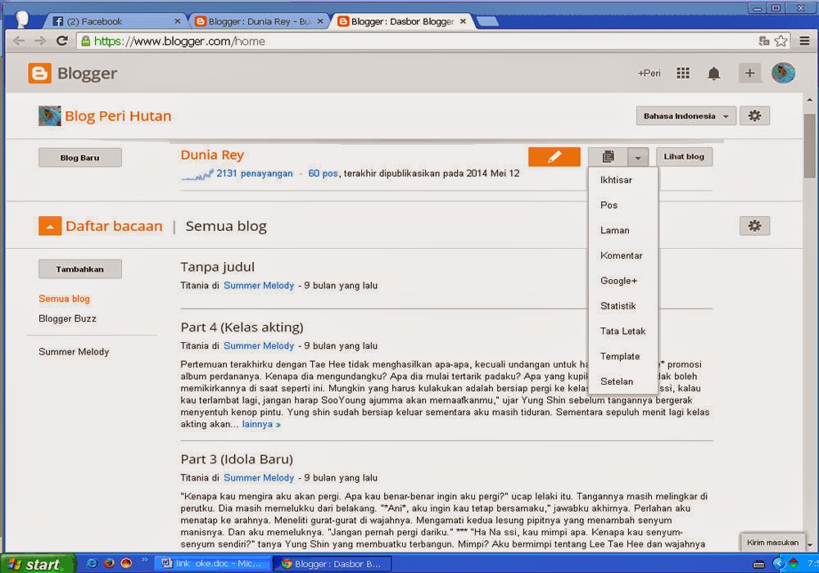Click the +Peri link in header
Screen dimensions: 819x573
[x=649, y=74]
